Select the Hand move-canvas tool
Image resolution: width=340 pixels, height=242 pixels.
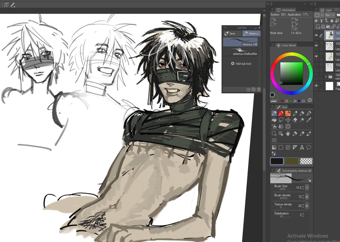click(288, 134)
